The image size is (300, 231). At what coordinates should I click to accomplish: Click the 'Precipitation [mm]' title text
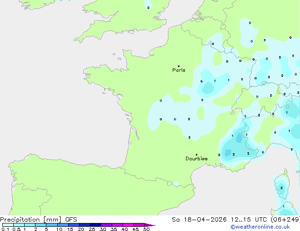coord(31,220)
